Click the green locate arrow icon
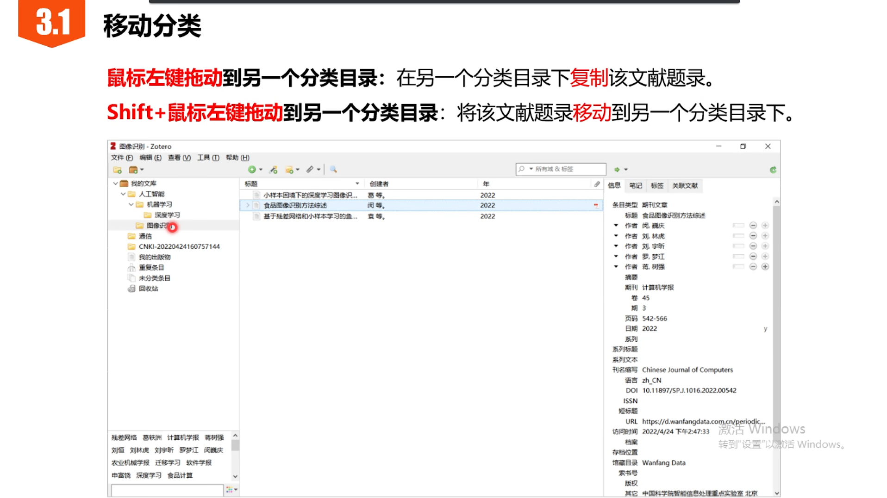Image resolution: width=887 pixels, height=498 pixels. (x=617, y=169)
